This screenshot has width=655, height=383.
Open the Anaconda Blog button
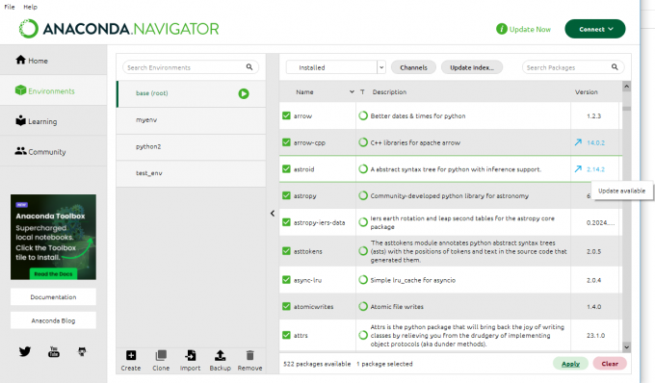(x=54, y=320)
